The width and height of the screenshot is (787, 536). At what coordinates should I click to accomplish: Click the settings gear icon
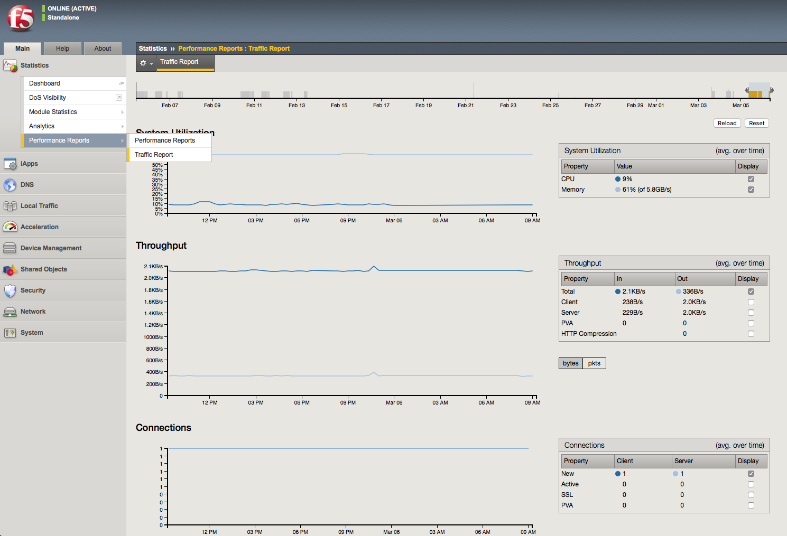(143, 63)
